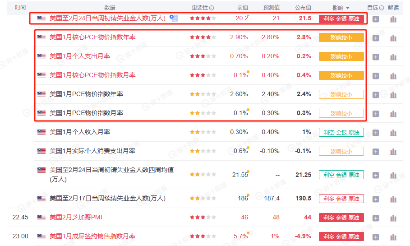Open 美国1月核心PCE物价指数年率 link
The width and height of the screenshot is (410, 246).
92,37
